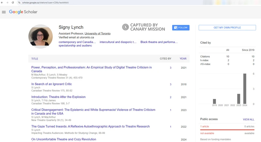
Task: Click the site info icon in address bar
Action: point(20,3)
